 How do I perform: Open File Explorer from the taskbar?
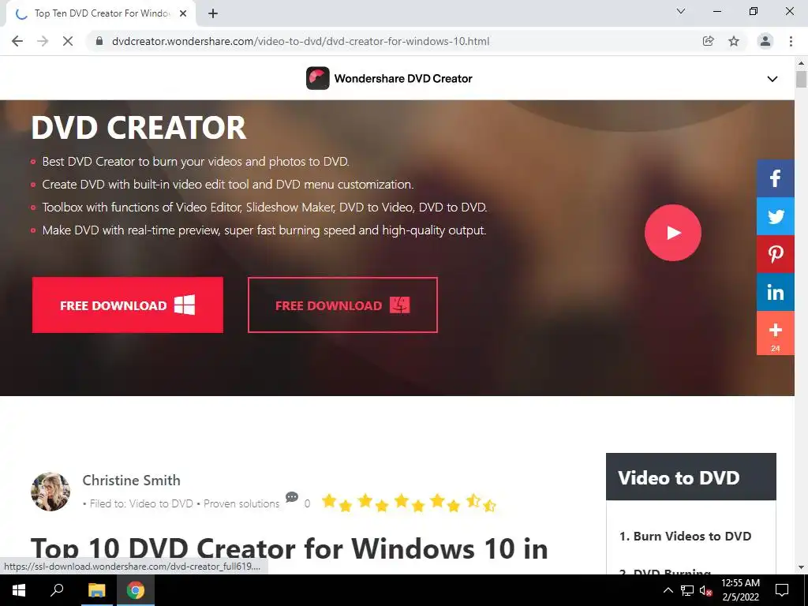(96, 590)
